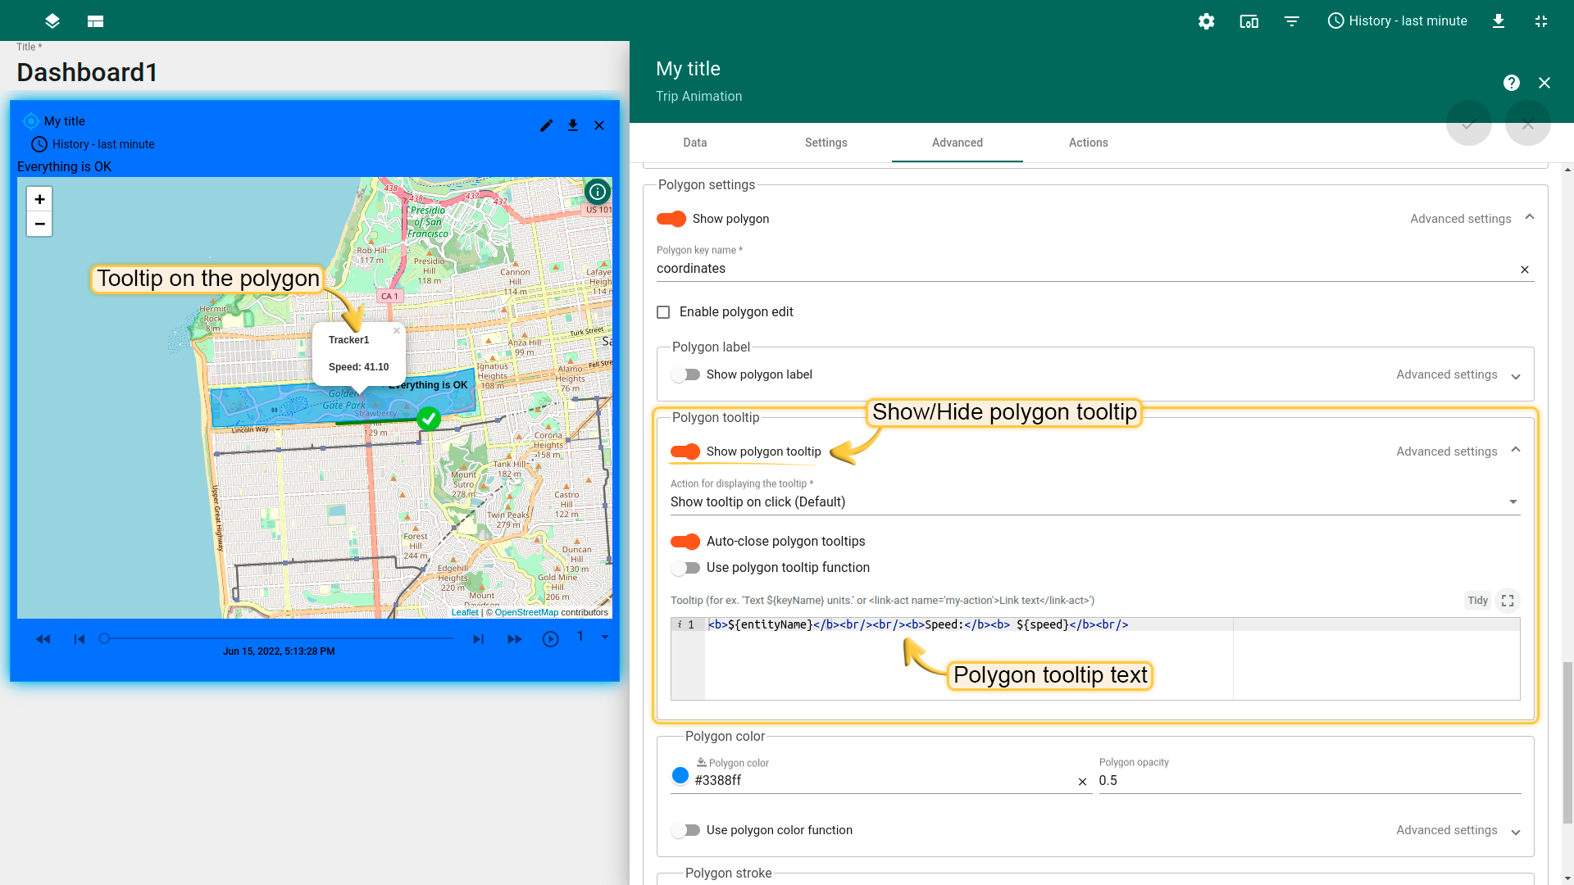Click the Polygon key name field
1574x885 pixels.
coord(1085,269)
